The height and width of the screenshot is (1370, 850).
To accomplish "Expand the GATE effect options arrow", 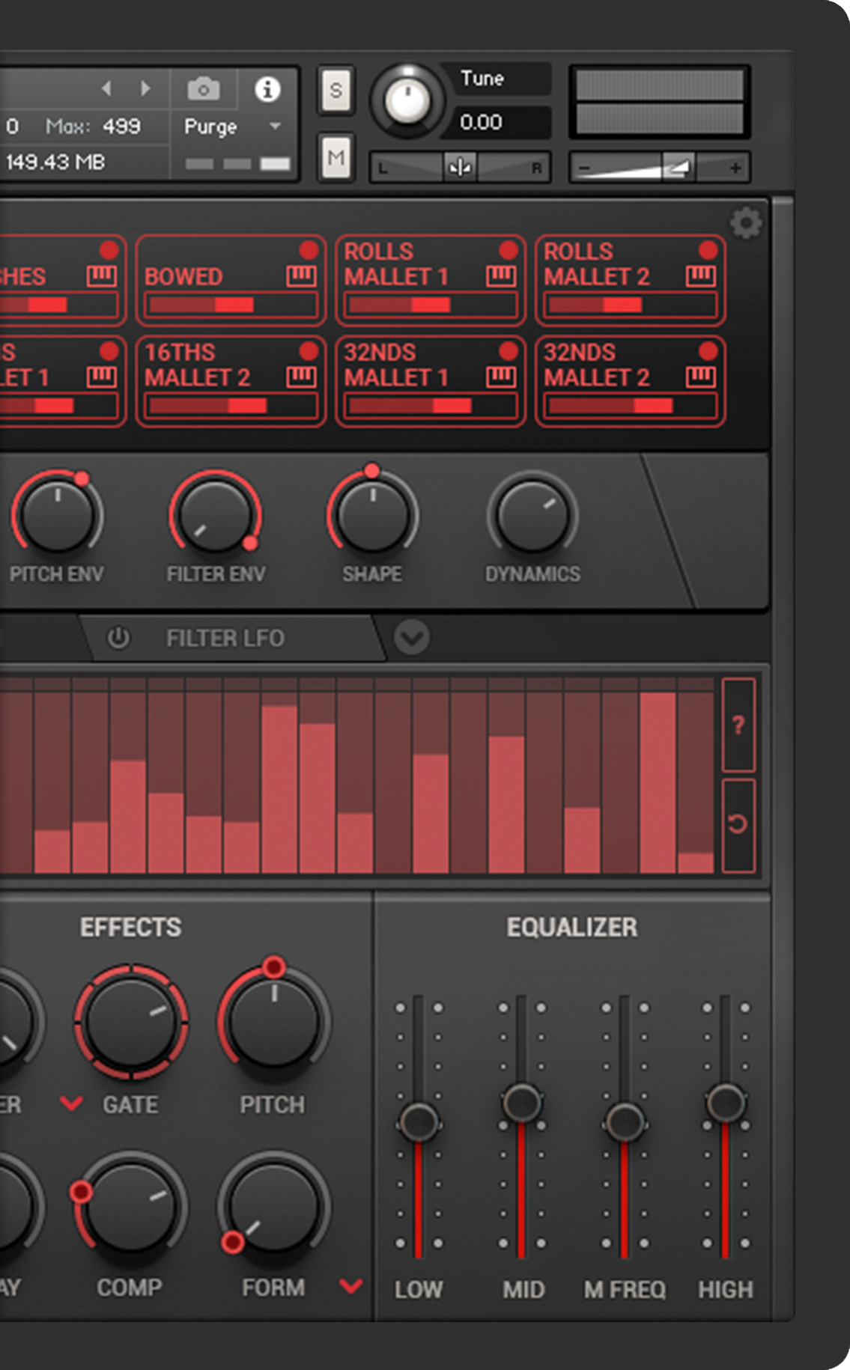I will (71, 1103).
